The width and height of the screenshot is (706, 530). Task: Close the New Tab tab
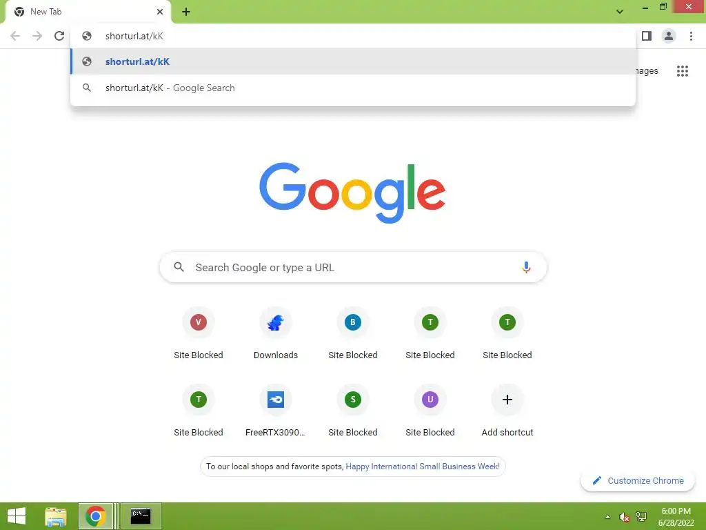click(160, 12)
